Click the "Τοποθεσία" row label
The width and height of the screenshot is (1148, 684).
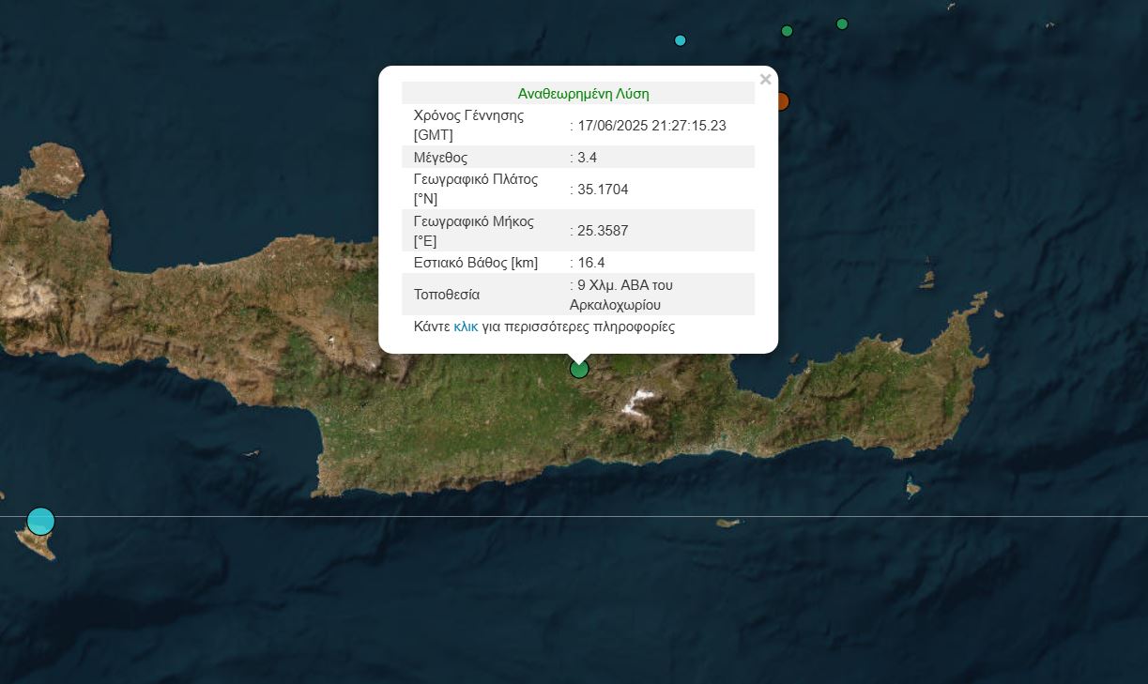point(447,295)
